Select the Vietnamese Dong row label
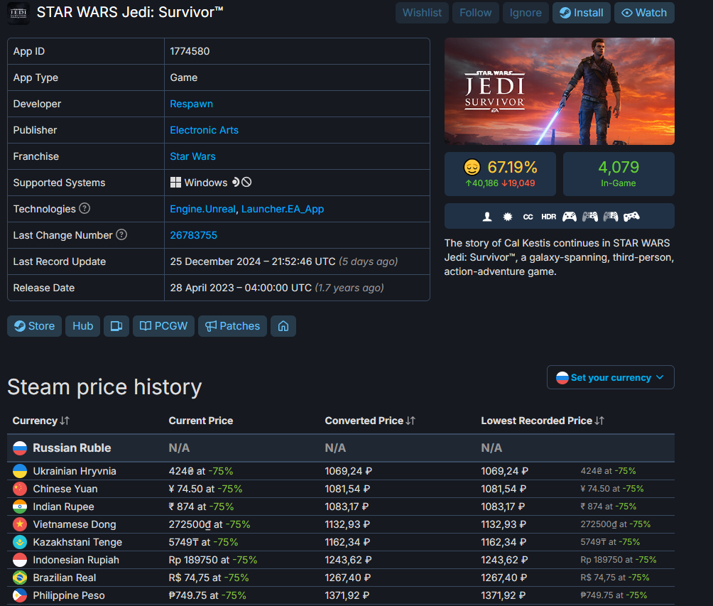Image resolution: width=713 pixels, height=606 pixels. coord(75,524)
